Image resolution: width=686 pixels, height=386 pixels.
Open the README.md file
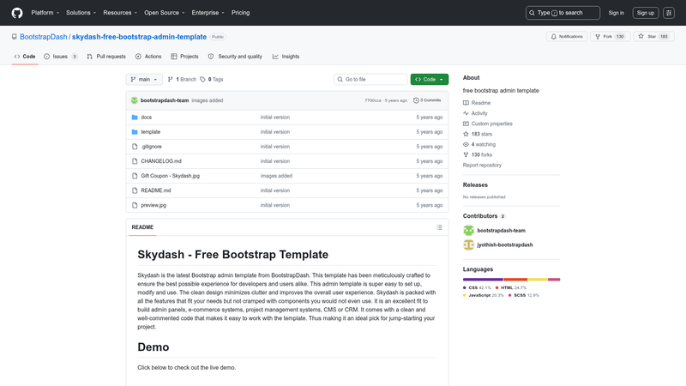(156, 190)
